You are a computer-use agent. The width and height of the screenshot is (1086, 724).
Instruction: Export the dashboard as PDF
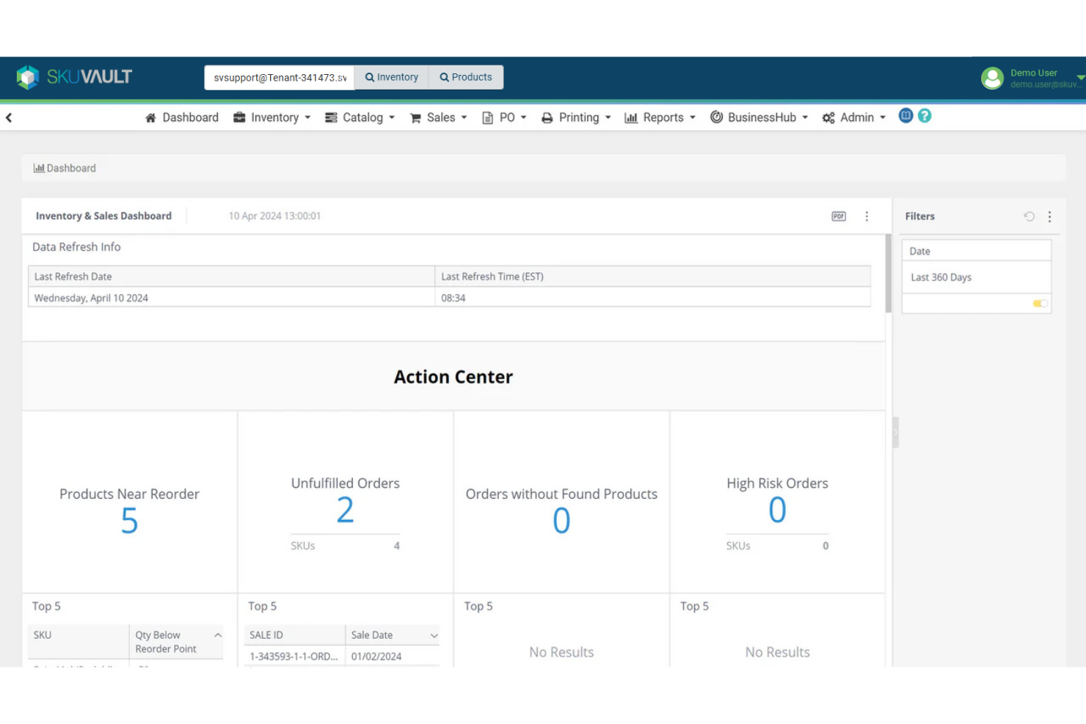(838, 216)
